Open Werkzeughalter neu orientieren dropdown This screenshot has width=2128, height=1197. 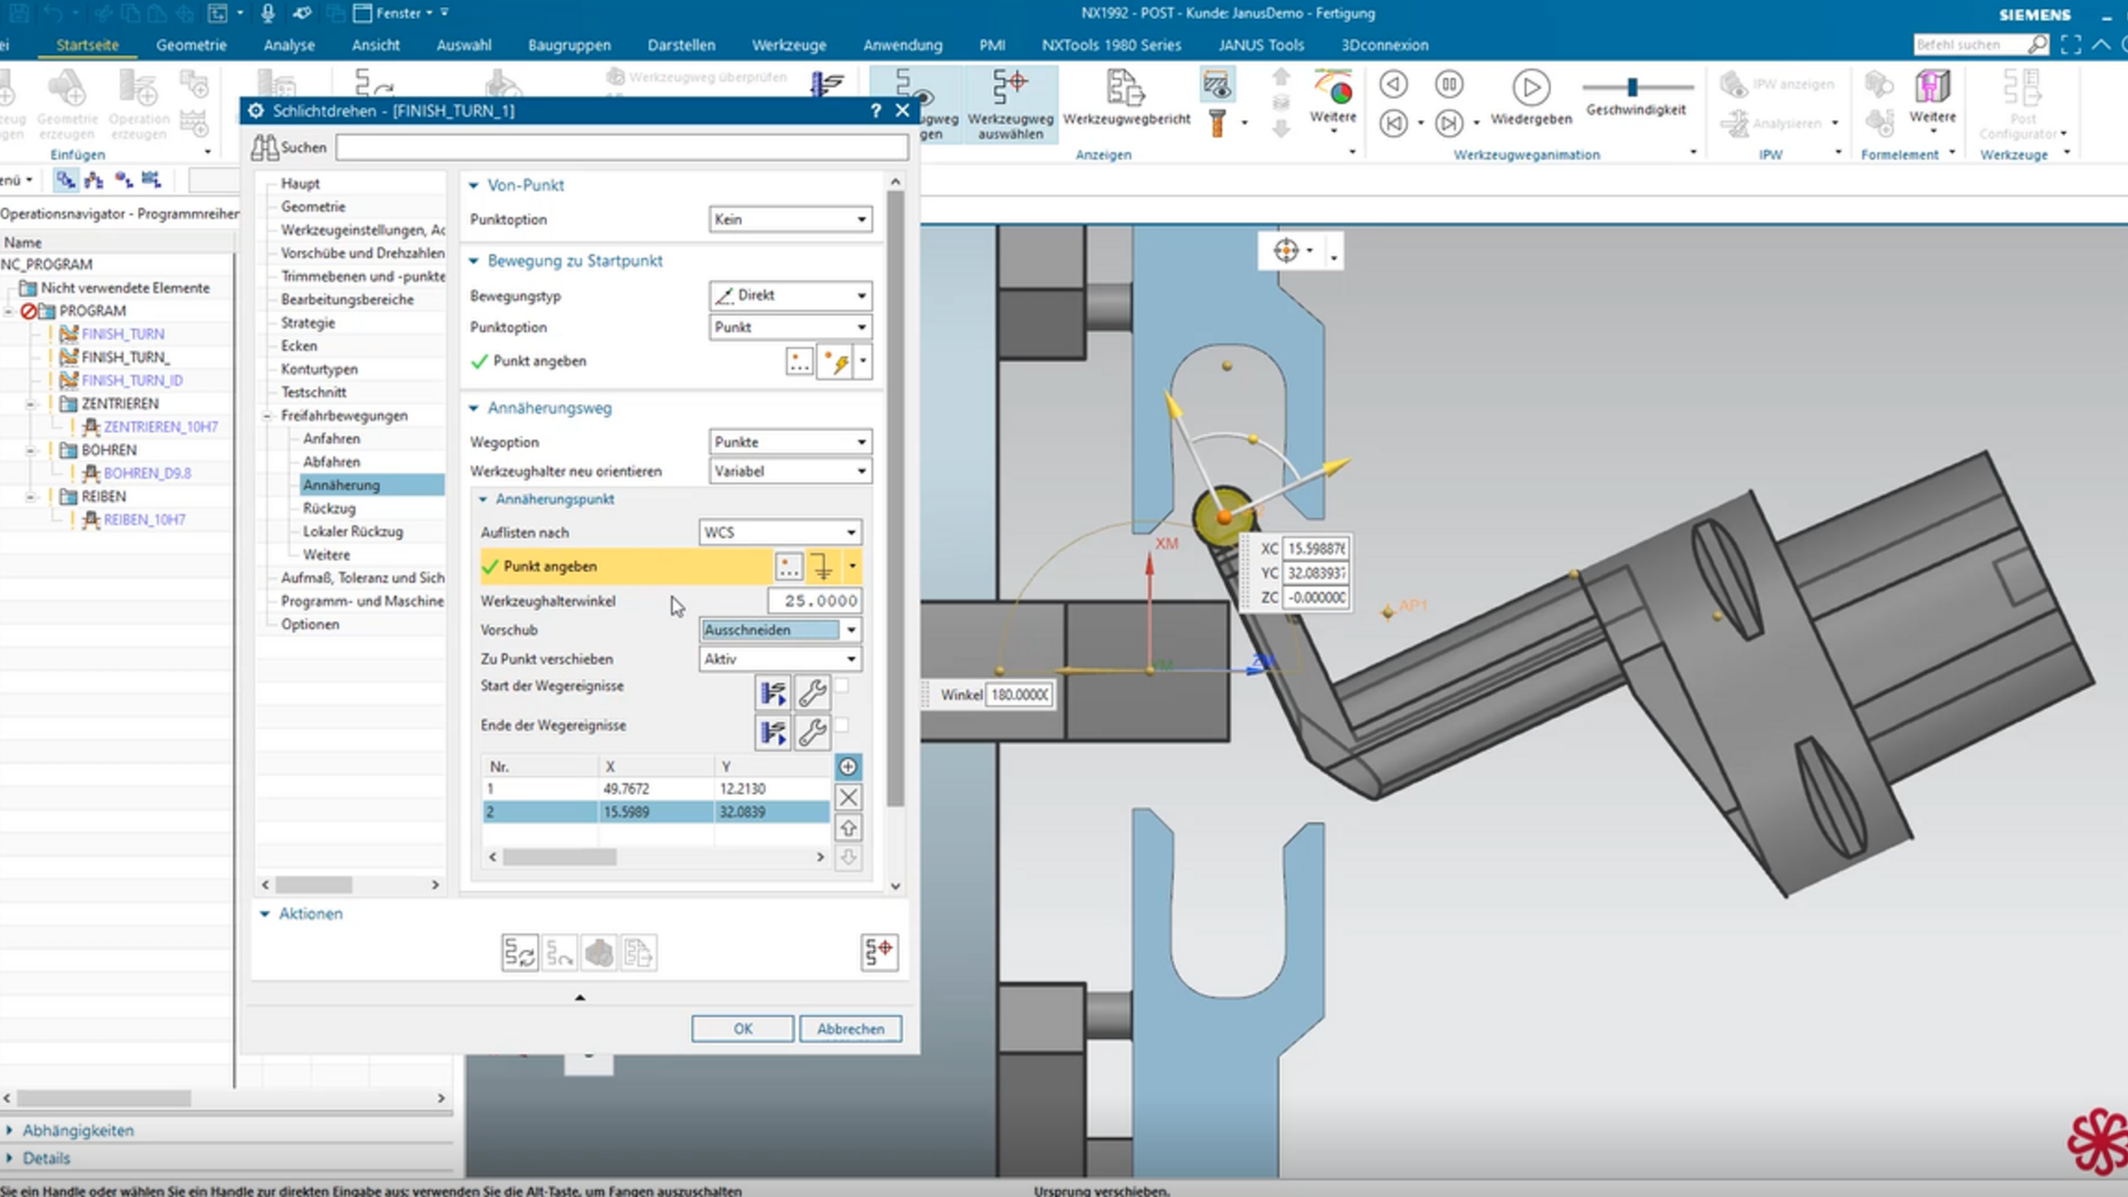[791, 471]
